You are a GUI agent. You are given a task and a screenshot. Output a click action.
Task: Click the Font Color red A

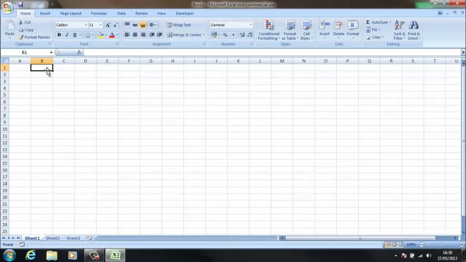[x=112, y=35]
